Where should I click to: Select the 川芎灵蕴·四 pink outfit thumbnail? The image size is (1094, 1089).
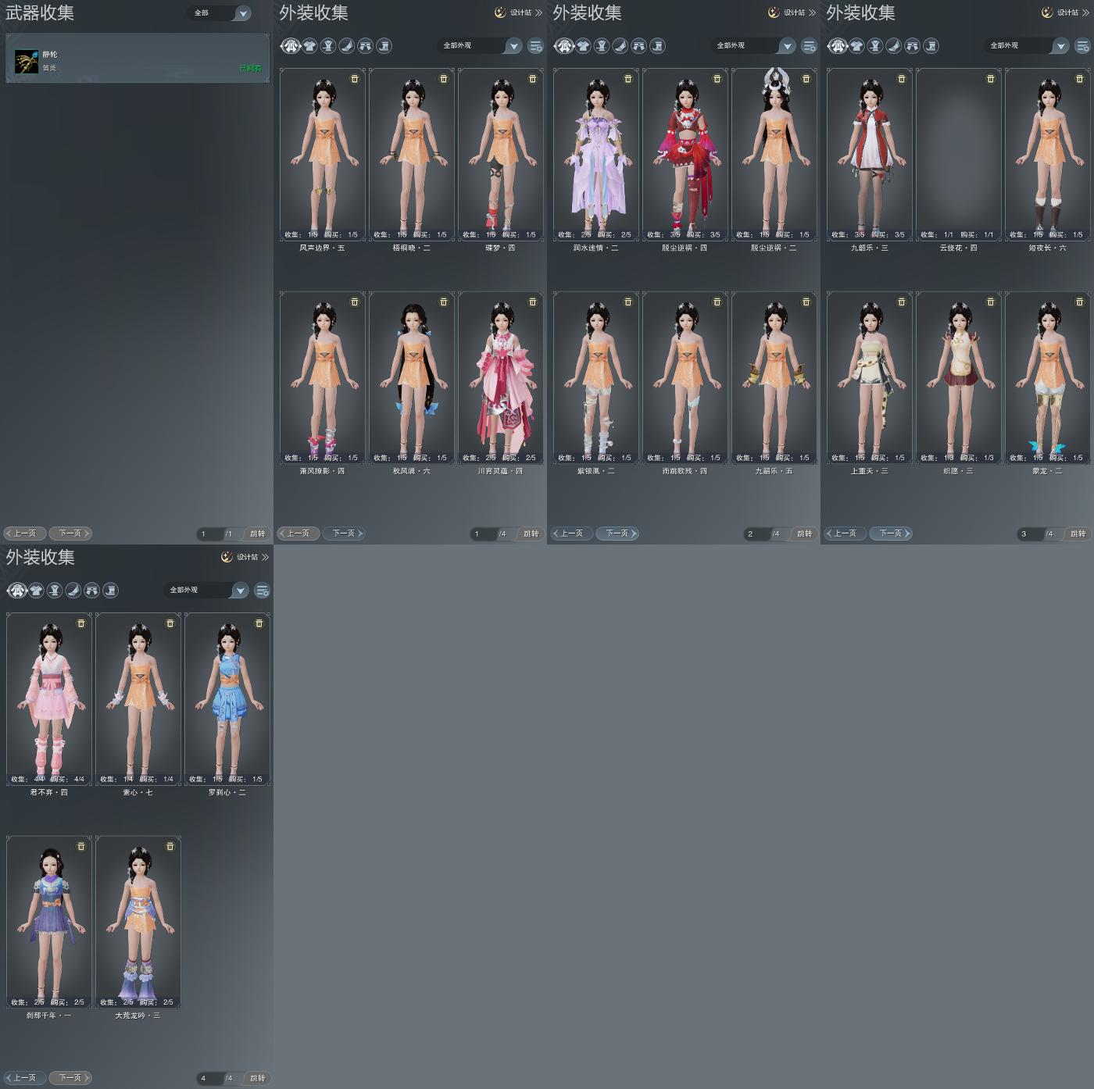501,377
